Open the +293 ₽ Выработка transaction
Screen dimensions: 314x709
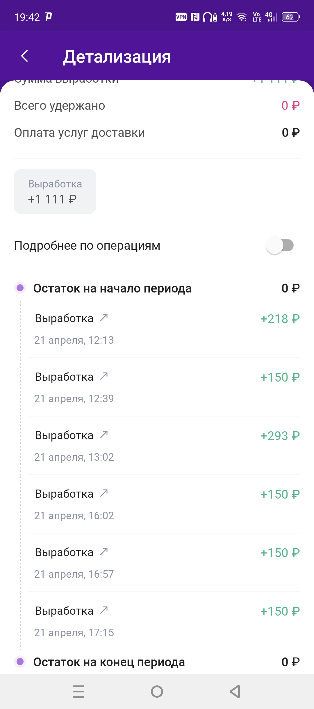(x=164, y=446)
